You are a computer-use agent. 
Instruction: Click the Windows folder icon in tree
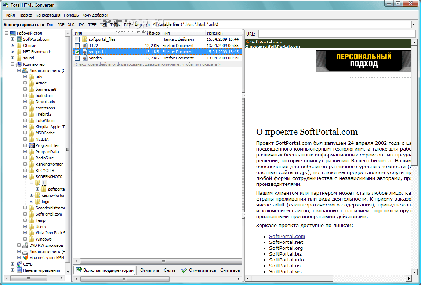32,239
